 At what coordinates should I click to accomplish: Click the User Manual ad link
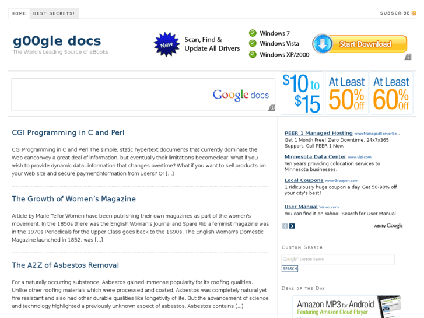click(x=301, y=207)
